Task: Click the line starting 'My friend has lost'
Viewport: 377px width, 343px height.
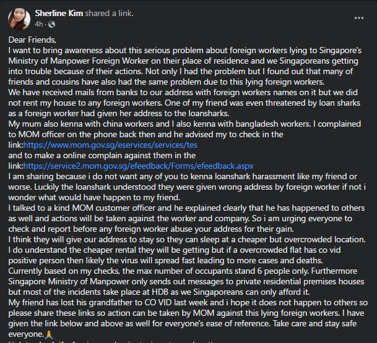Action: click(188, 302)
